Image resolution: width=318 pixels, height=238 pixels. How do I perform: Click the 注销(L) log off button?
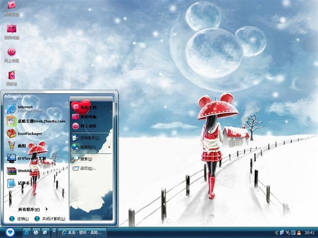click(19, 219)
